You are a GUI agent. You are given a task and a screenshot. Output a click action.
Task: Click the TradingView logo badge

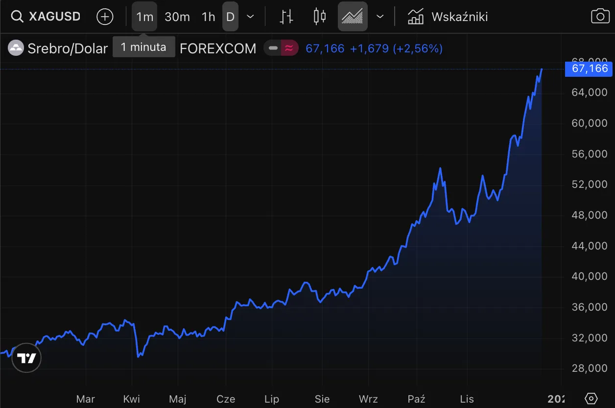27,359
